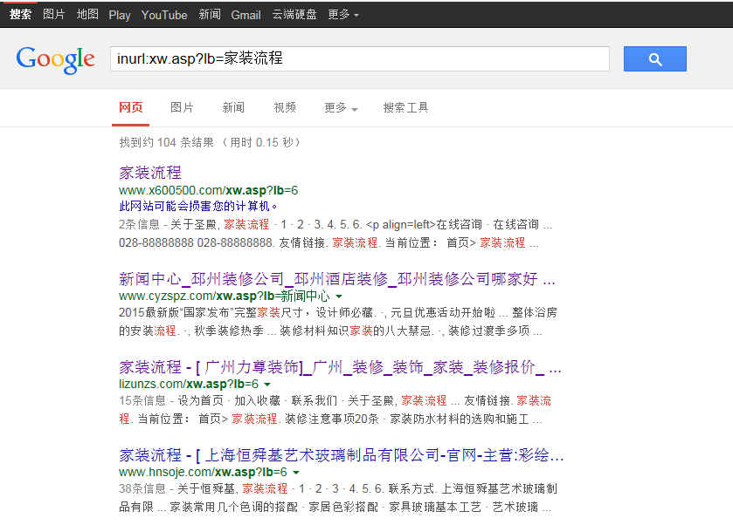
Task: Click the lizunzs.com/xw.asp?lb=6 URL text
Action: click(189, 384)
